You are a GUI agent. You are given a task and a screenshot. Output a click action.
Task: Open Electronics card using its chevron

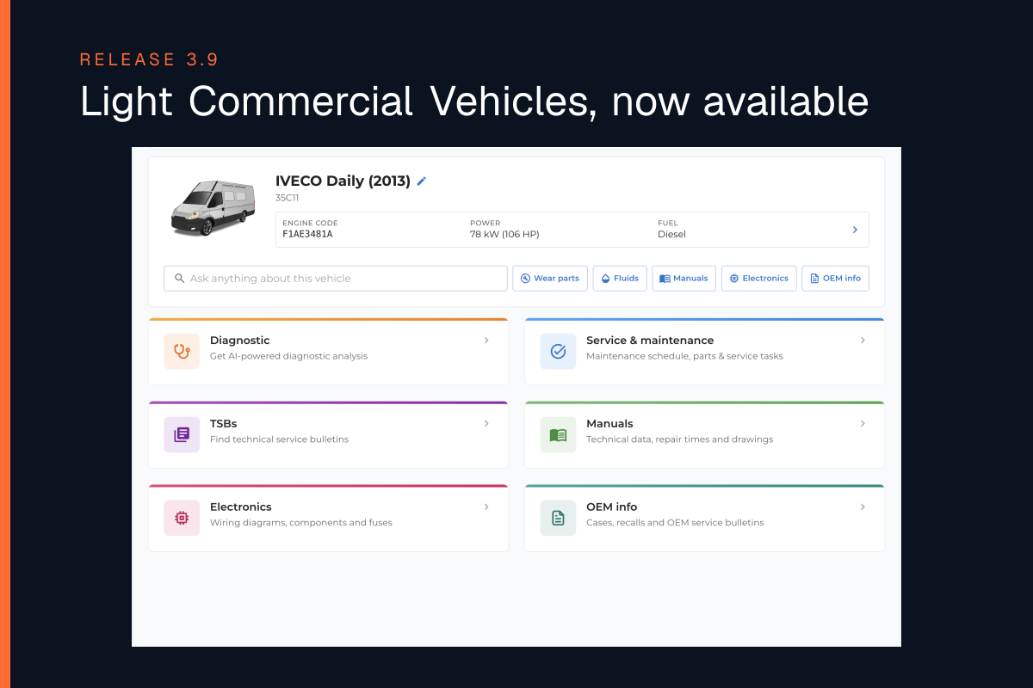486,507
